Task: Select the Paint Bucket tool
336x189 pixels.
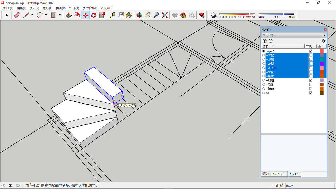Action: 129,15
